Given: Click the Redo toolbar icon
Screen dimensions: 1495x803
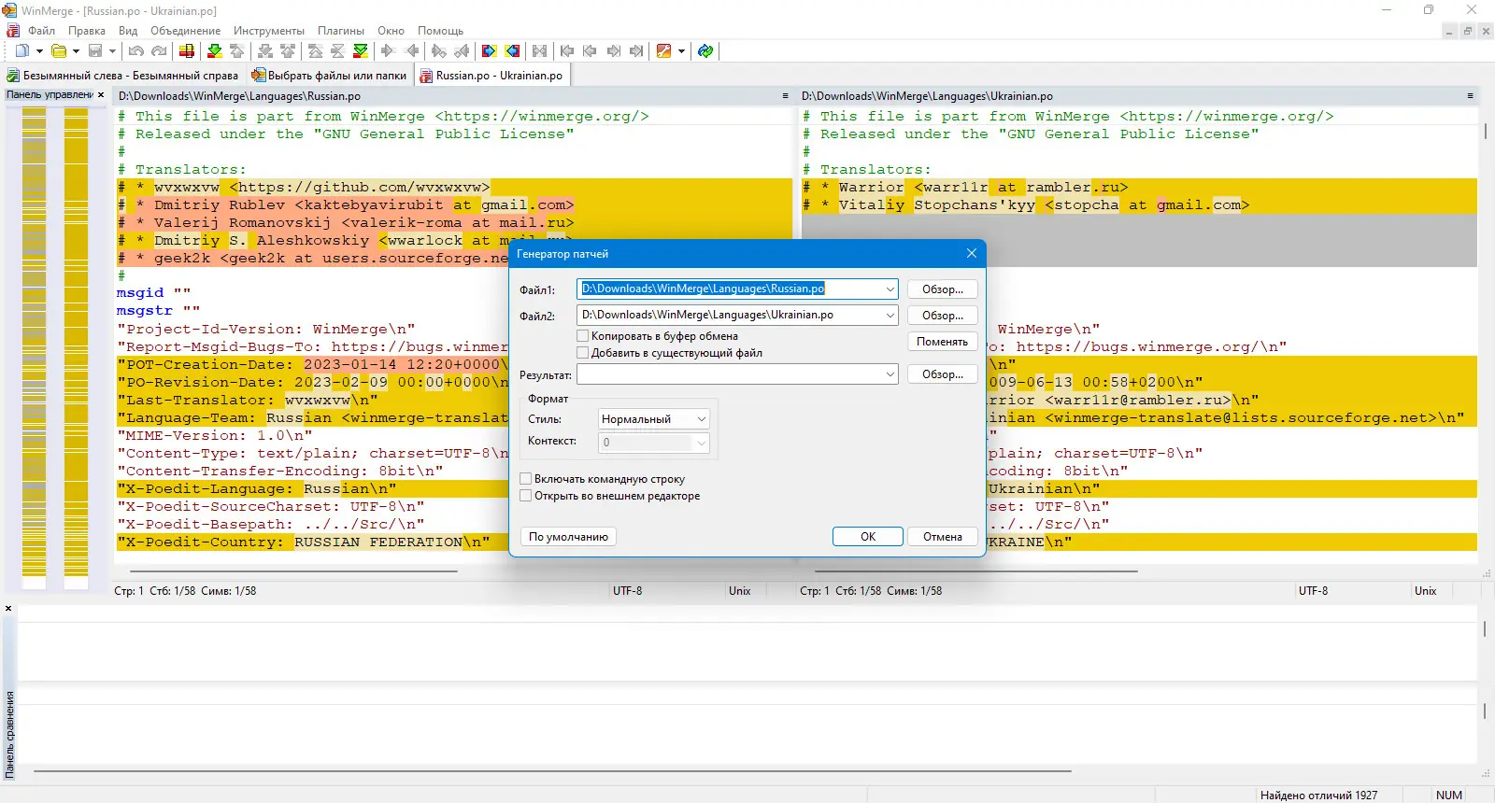Looking at the screenshot, I should click(x=159, y=51).
